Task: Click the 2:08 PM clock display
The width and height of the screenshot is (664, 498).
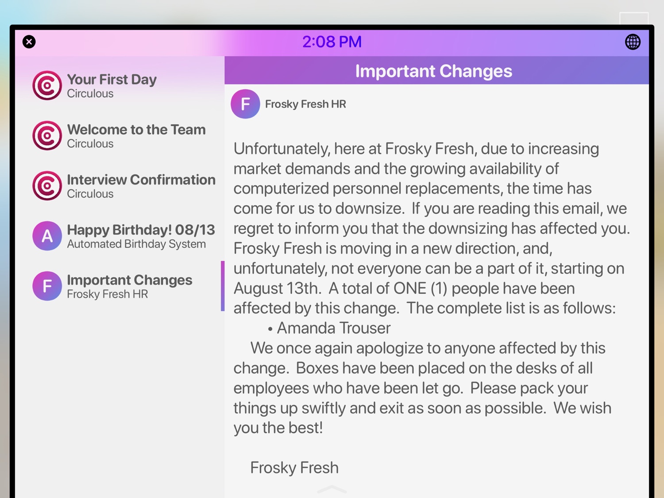Action: coord(332,42)
